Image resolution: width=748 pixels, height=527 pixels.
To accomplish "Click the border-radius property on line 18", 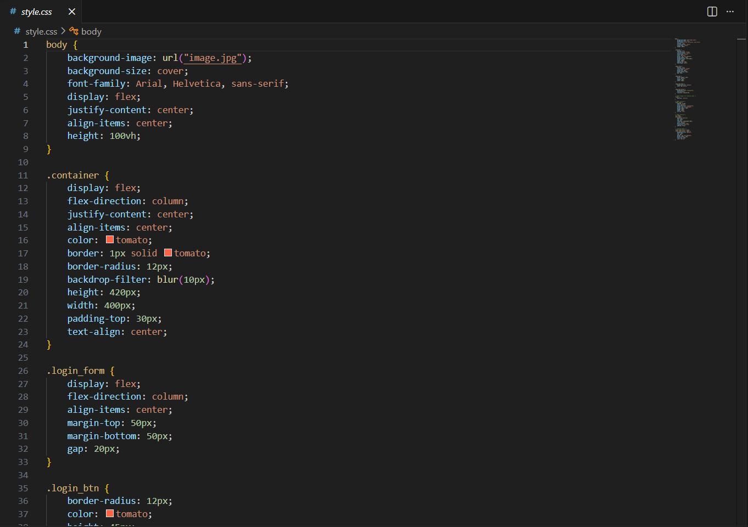I will (102, 267).
